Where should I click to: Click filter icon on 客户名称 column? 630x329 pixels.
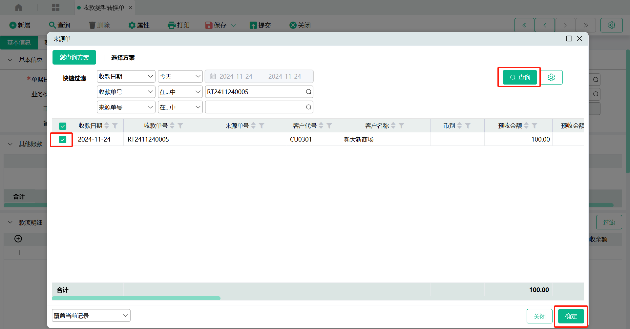point(401,126)
